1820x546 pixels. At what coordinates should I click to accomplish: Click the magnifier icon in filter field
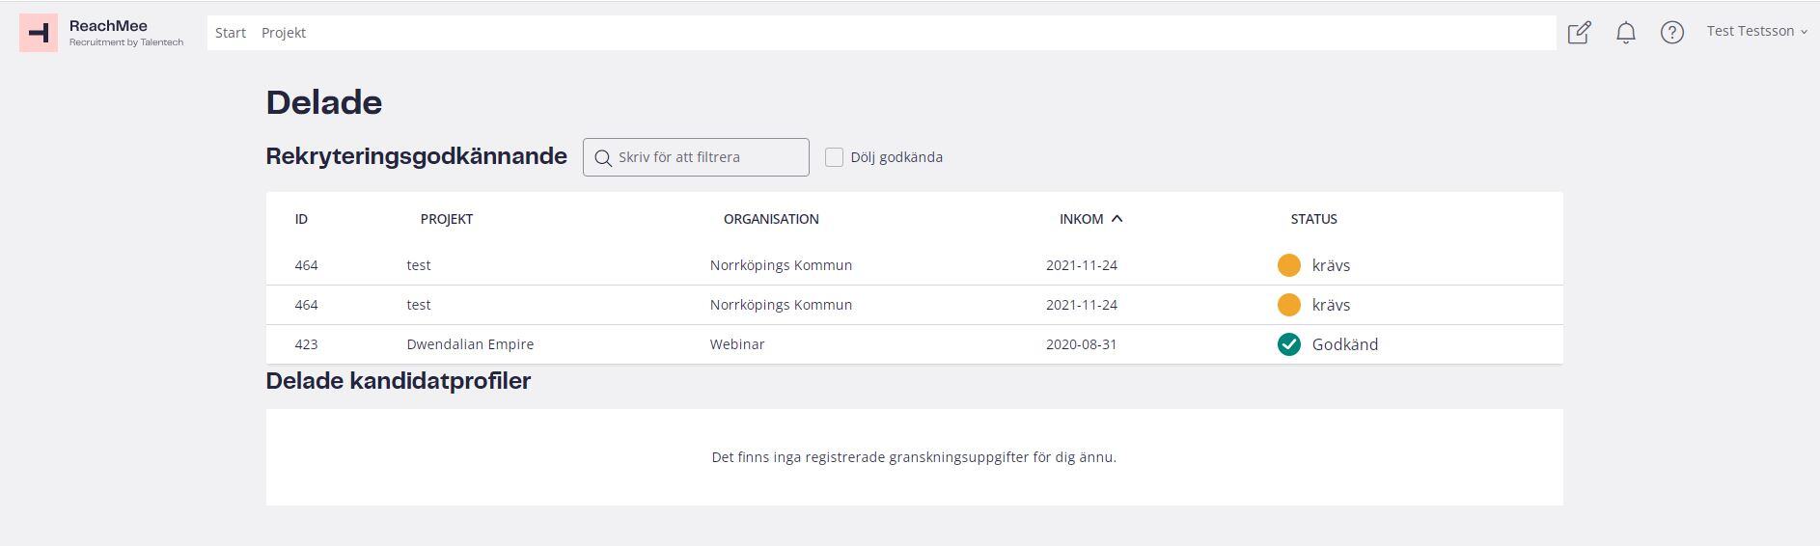pyautogui.click(x=603, y=158)
